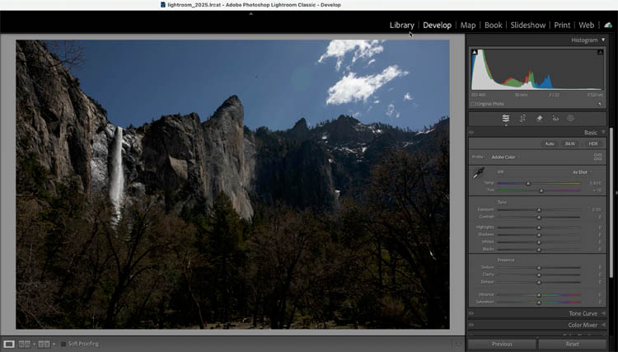Expand the Color Mixer panel
This screenshot has width=618, height=352.
point(602,325)
